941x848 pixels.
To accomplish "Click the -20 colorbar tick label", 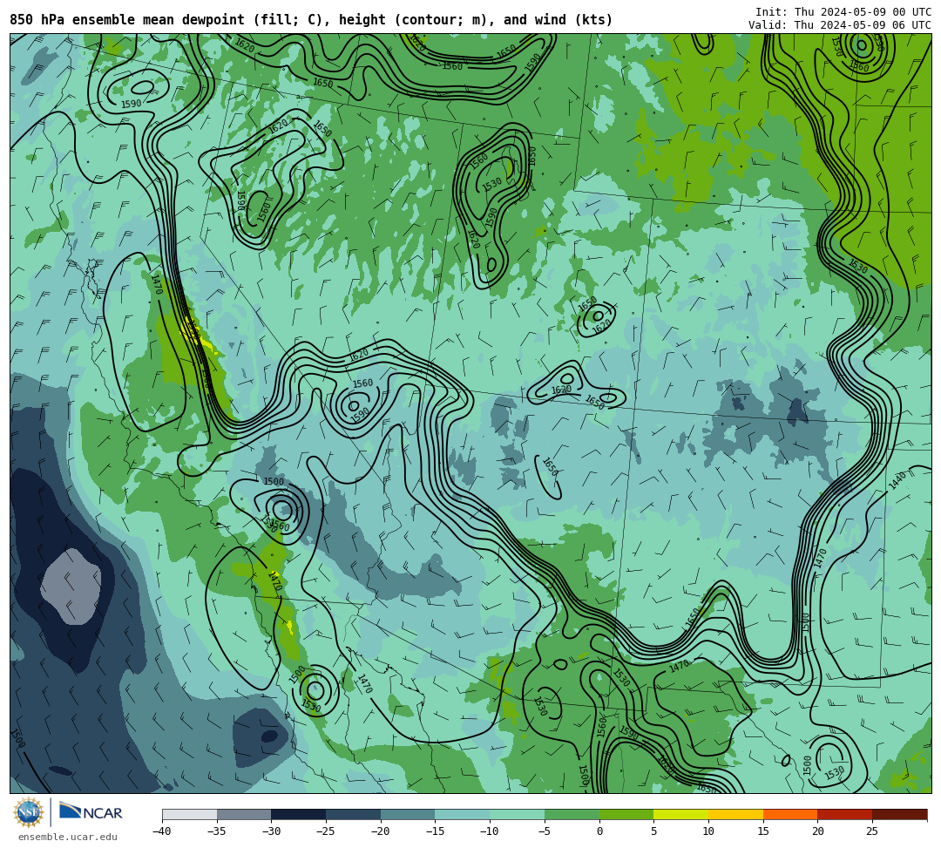I will coord(381,831).
